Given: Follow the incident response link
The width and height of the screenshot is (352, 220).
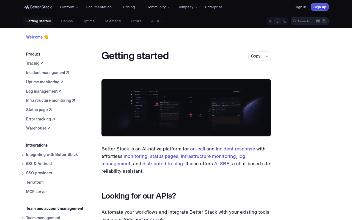Looking at the screenshot, I should pyautogui.click(x=235, y=149).
